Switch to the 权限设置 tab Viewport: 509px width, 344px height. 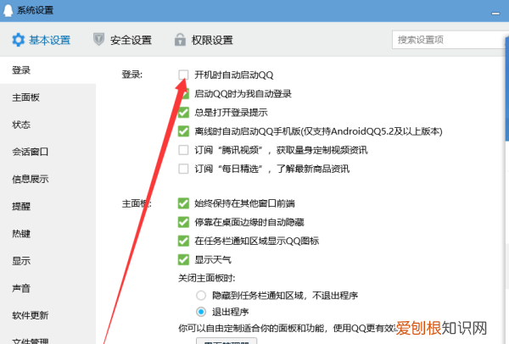pos(204,40)
